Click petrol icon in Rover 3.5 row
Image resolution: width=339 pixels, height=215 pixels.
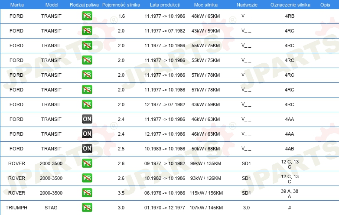[x=87, y=193]
